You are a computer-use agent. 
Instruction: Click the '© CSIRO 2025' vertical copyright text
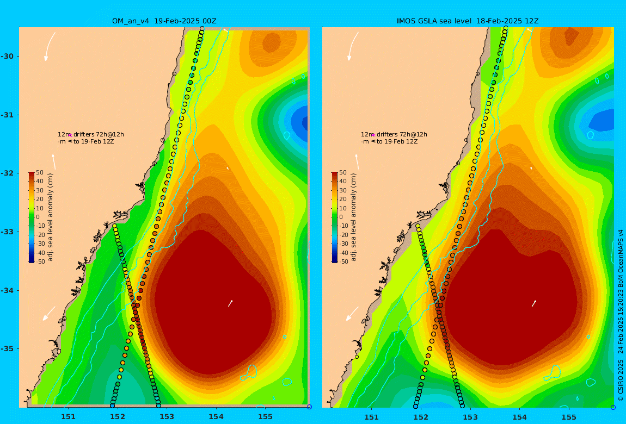coord(621,381)
